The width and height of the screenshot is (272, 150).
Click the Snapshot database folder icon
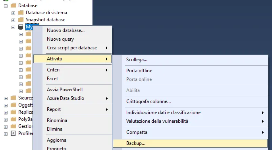point(21,19)
